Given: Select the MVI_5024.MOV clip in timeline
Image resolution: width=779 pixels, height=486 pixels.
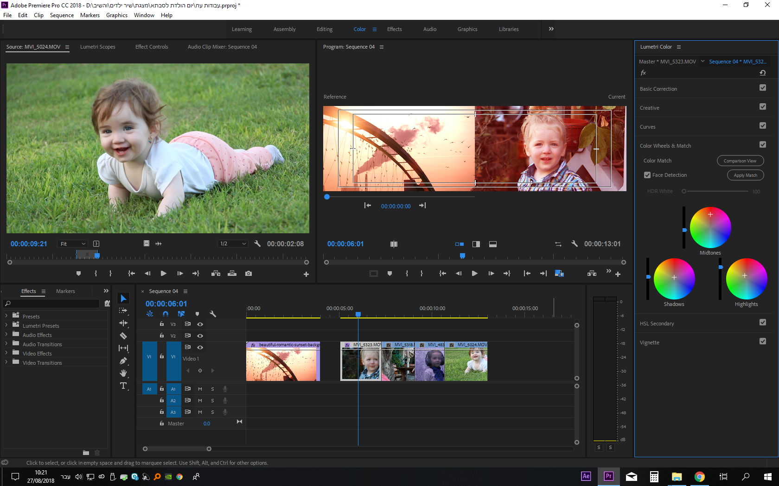Looking at the screenshot, I should (x=466, y=362).
